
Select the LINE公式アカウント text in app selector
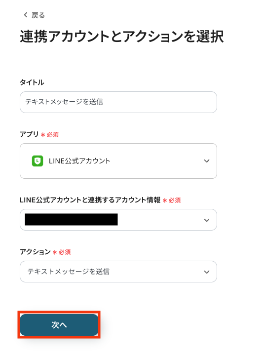click(x=79, y=161)
